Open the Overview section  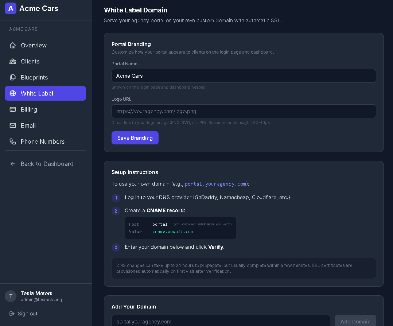pos(34,45)
